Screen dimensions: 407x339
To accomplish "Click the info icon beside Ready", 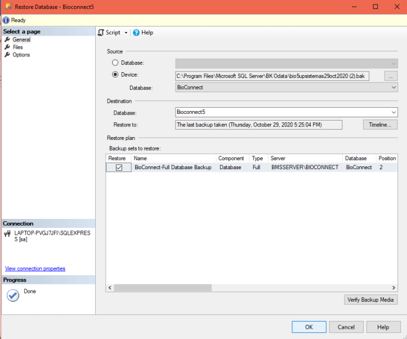I will tap(6, 20).
